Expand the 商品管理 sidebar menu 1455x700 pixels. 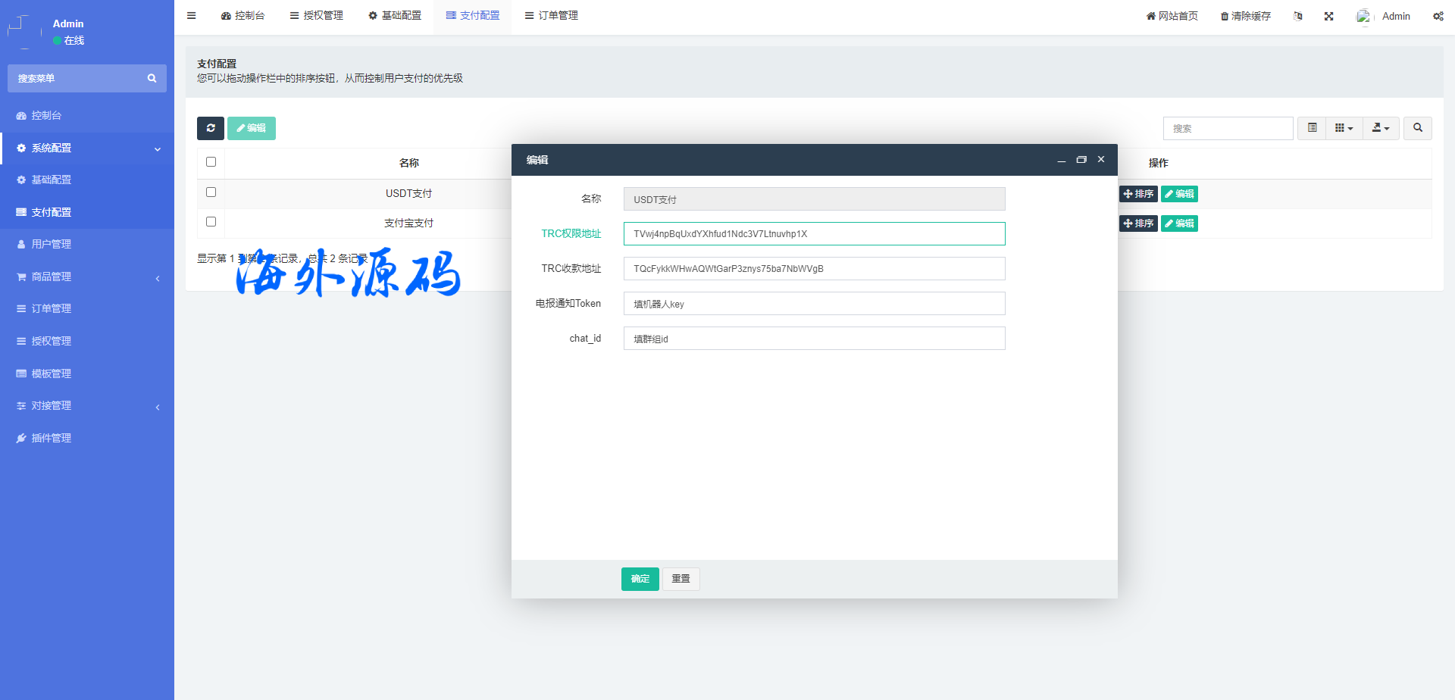click(87, 277)
